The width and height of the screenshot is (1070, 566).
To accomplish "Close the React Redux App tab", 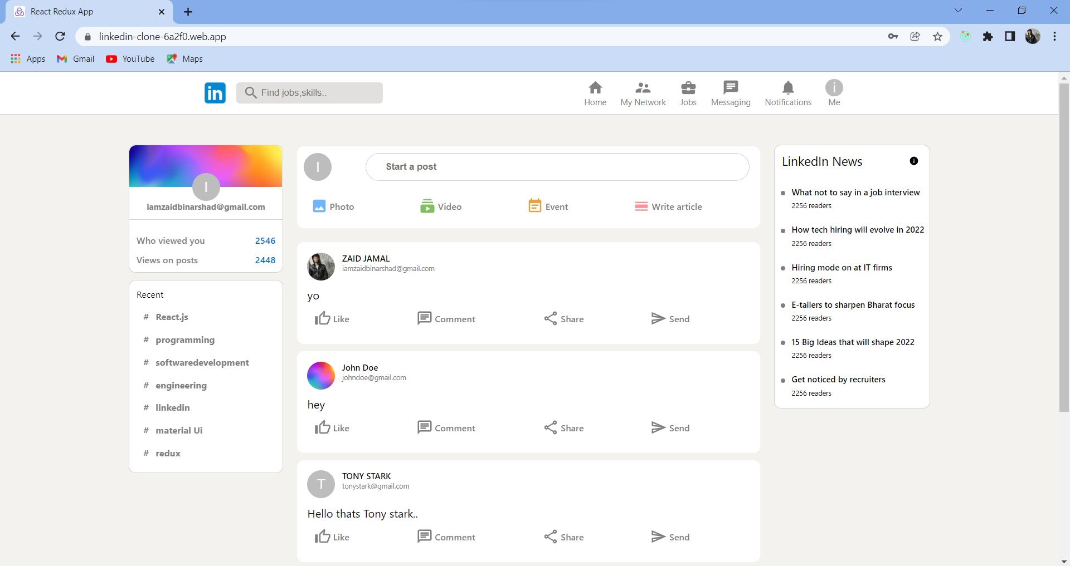I will pos(162,12).
